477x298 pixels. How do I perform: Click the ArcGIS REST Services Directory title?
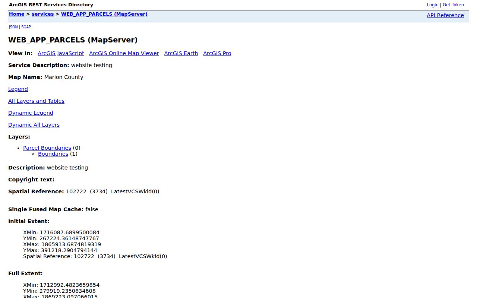pyautogui.click(x=51, y=5)
